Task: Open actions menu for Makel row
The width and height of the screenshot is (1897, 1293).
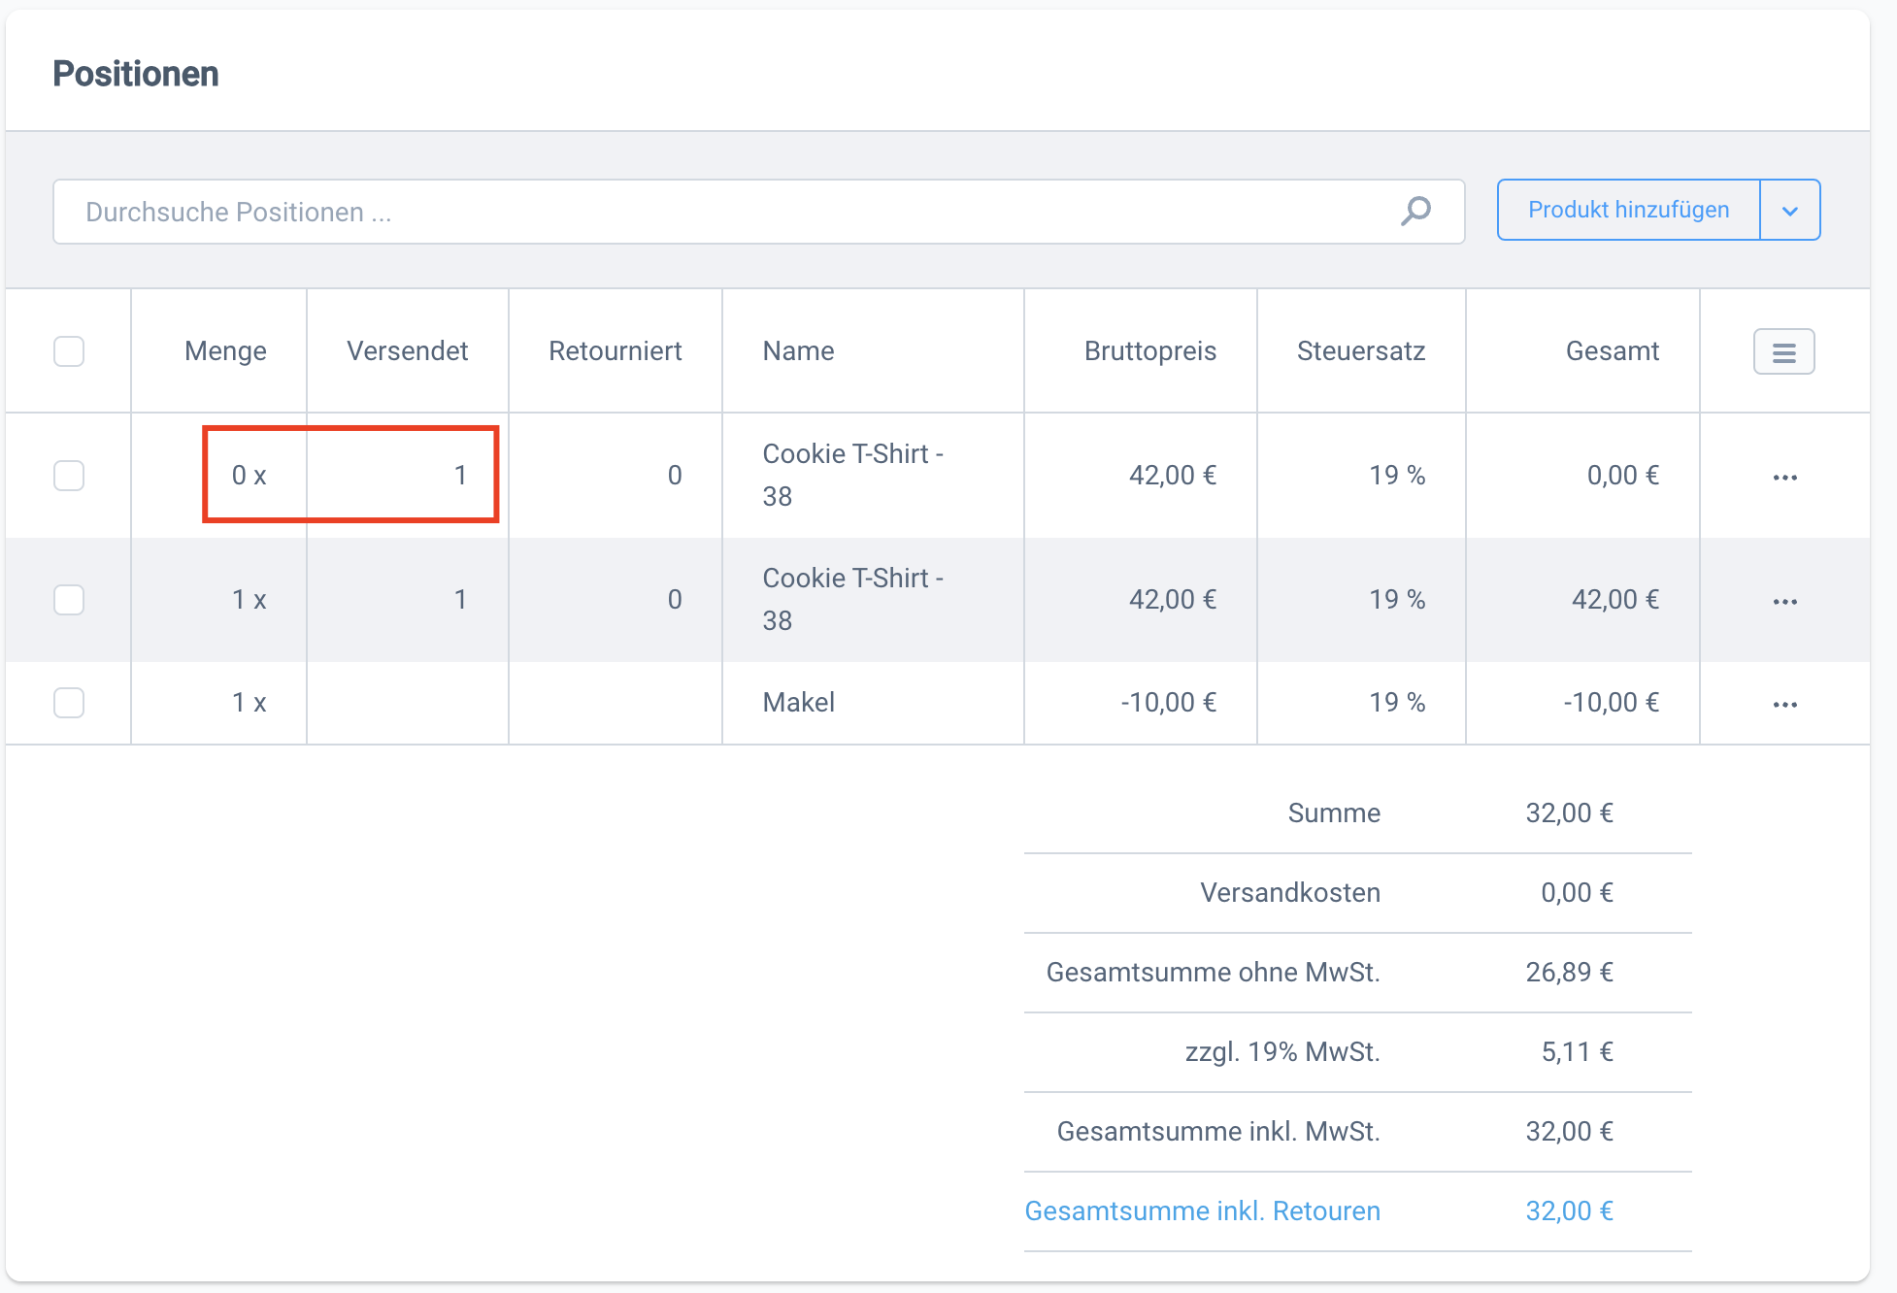Action: [x=1784, y=705]
